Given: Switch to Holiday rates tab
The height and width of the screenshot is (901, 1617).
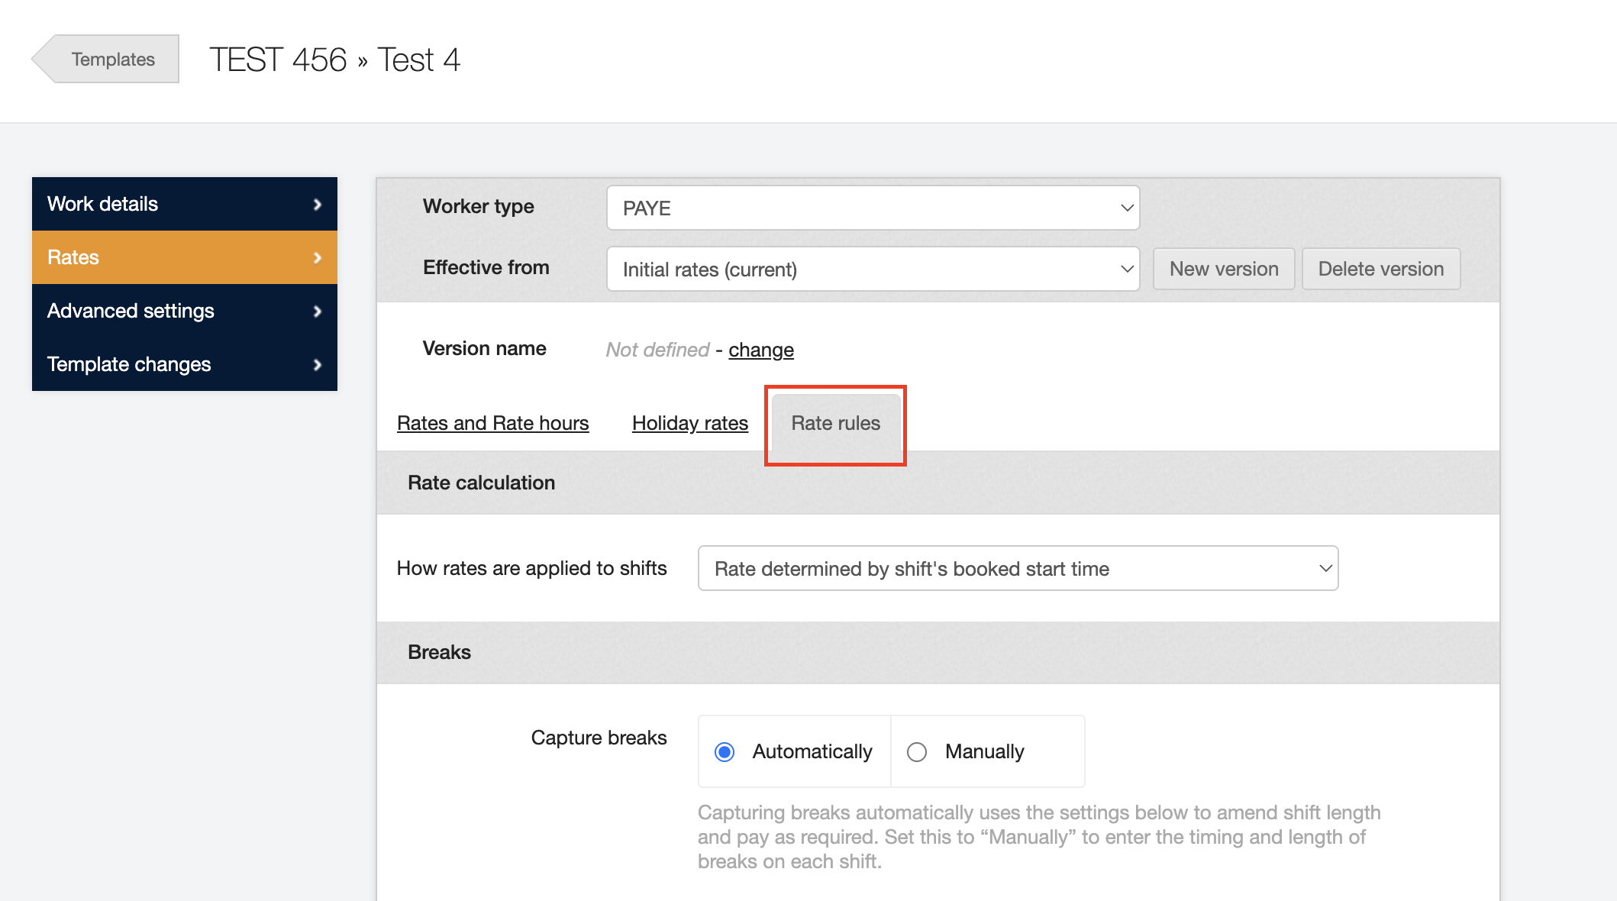Looking at the screenshot, I should [689, 423].
